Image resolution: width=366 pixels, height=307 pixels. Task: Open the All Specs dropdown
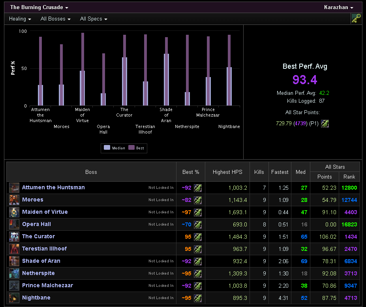tap(93, 19)
